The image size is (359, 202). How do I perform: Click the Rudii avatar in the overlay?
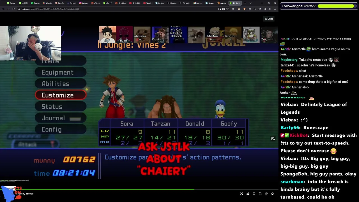pyautogui.click(x=125, y=35)
